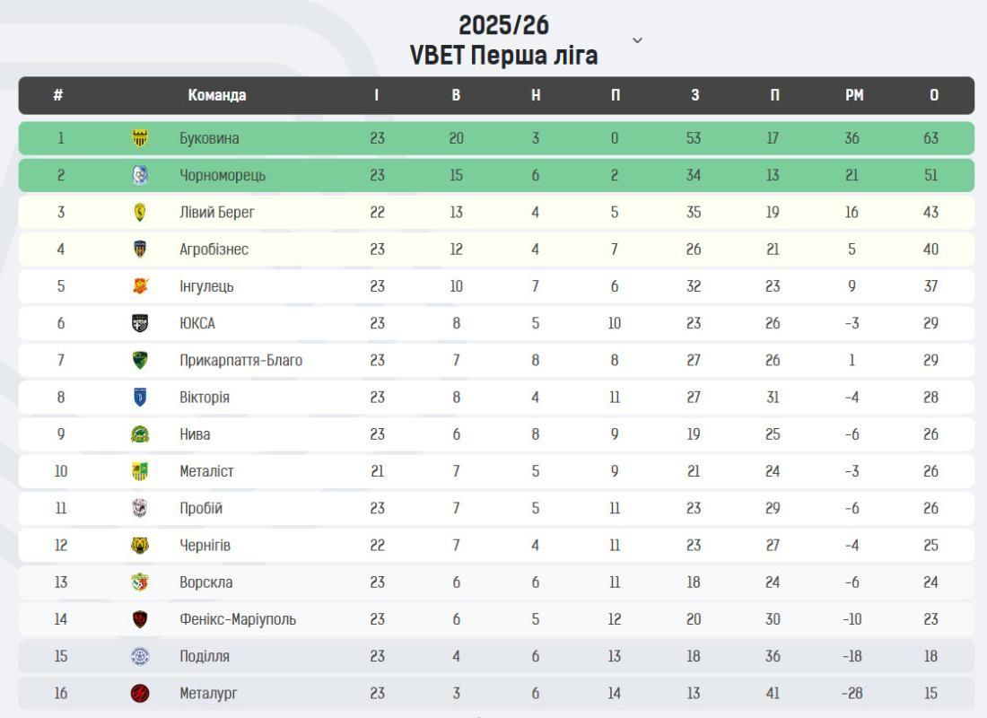Open the Металіст team link
This screenshot has width=987, height=718.
(206, 471)
